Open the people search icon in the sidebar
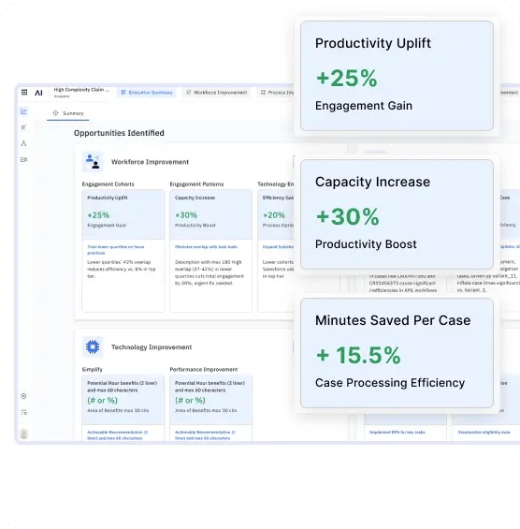 [23, 127]
